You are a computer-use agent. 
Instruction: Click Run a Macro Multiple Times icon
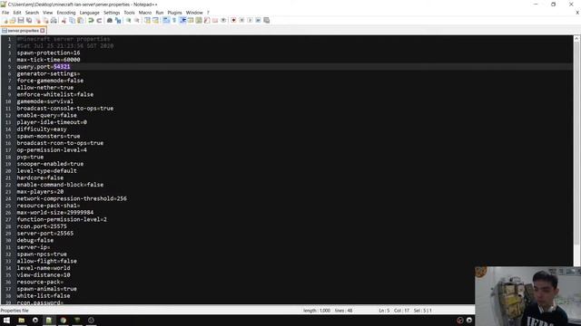coord(258,20)
